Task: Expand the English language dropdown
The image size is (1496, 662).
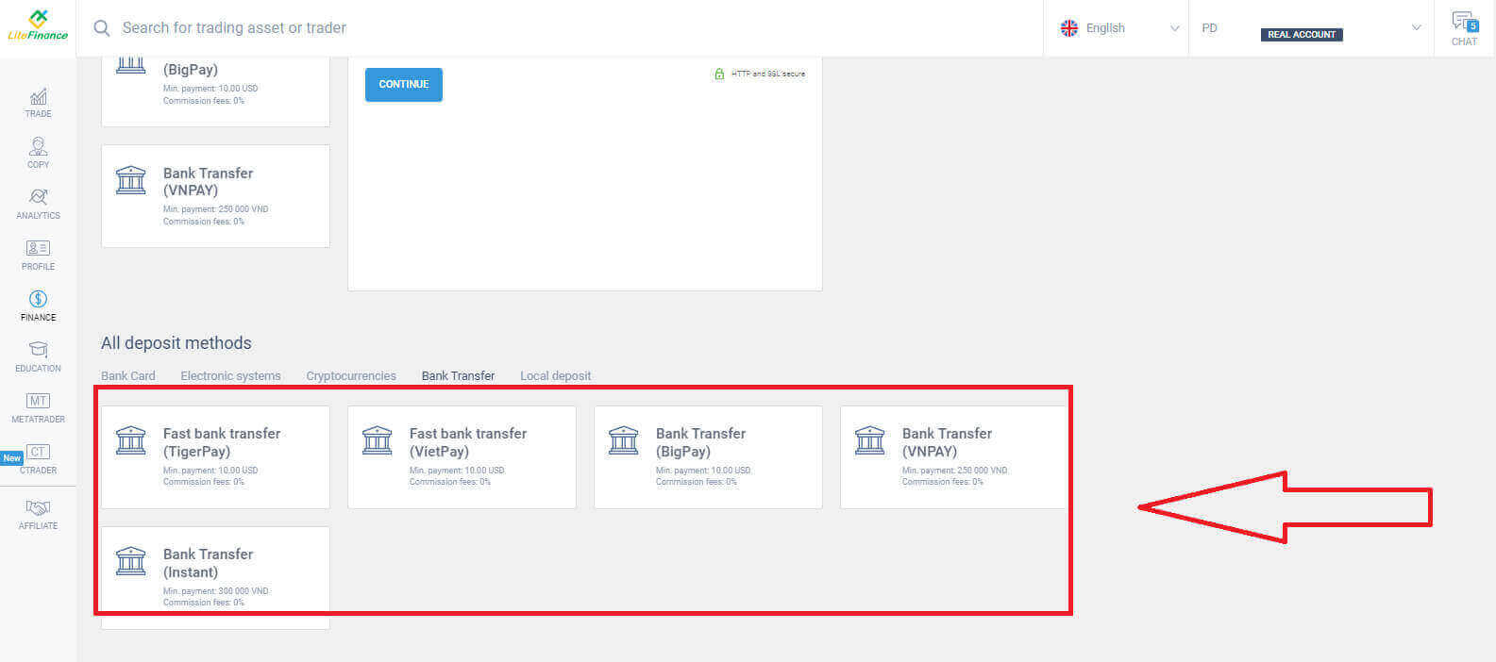Action: 1119,28
